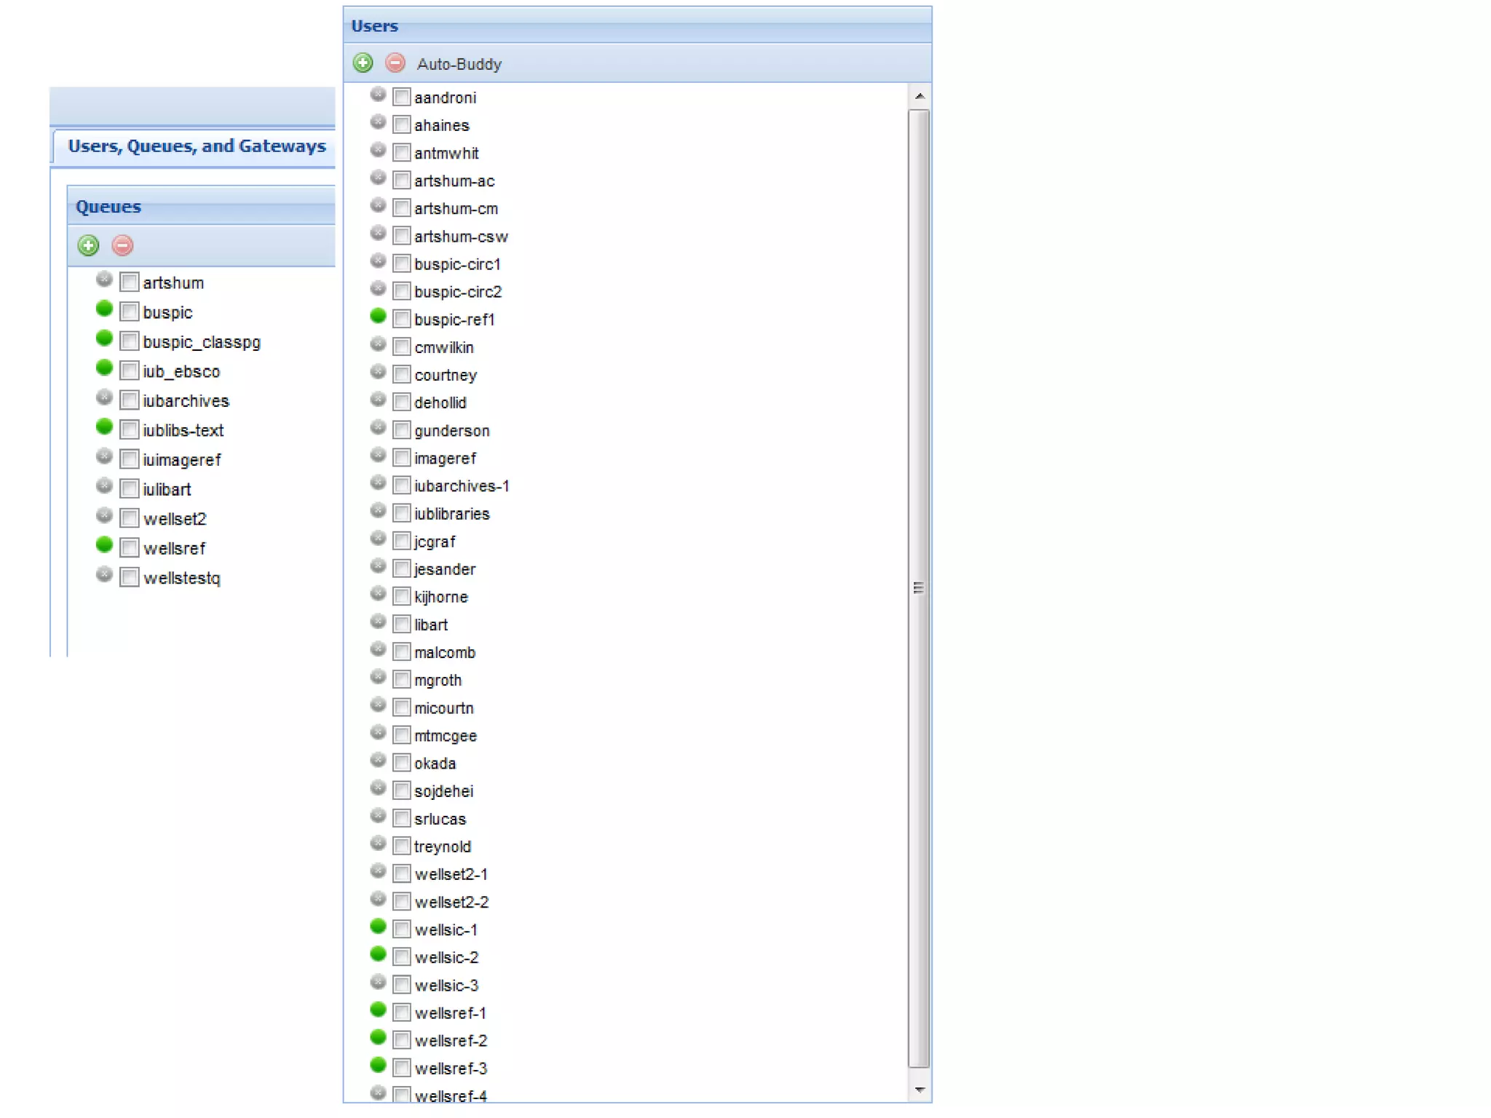Select the iubarchives-1 user name
The width and height of the screenshot is (1491, 1118).
point(462,486)
